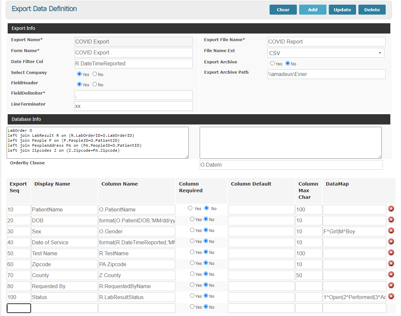Delete the Status row
The width and height of the screenshot is (401, 316).
[391, 296]
